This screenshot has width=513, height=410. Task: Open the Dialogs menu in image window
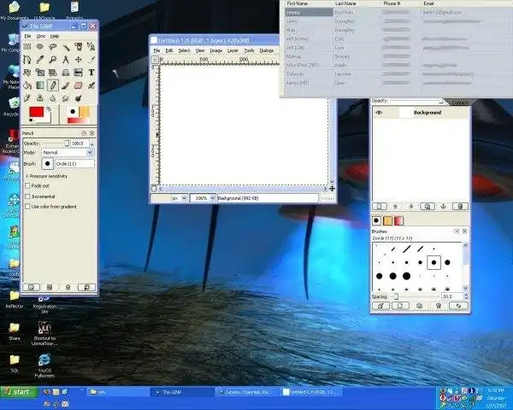266,50
